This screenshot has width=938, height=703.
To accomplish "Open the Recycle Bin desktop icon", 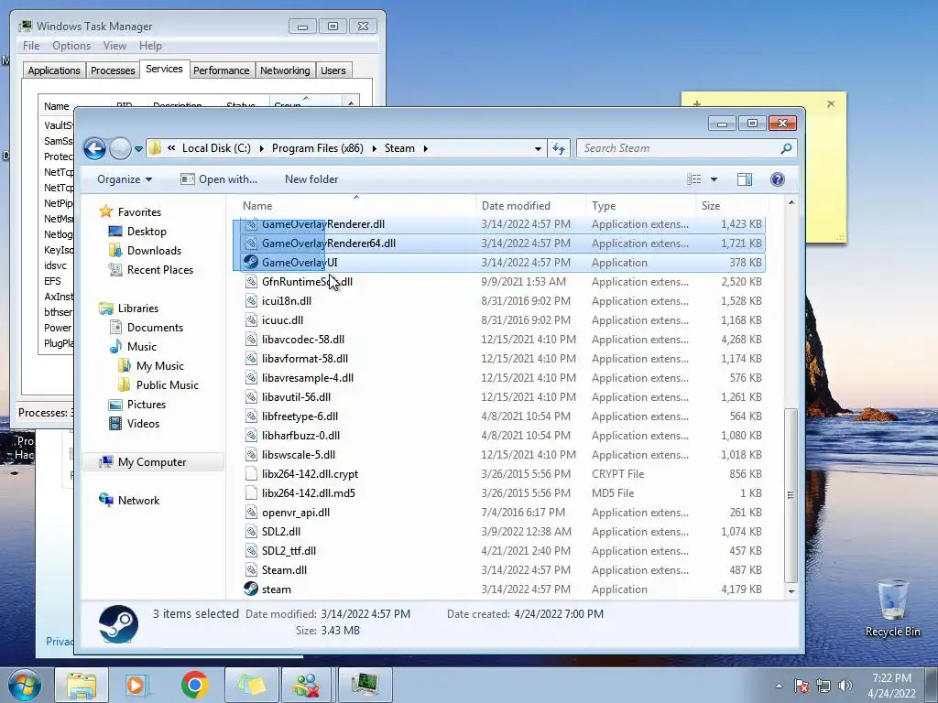I will [892, 608].
